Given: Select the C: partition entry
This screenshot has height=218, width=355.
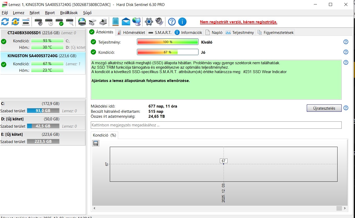Looking at the screenshot, I should (x=43, y=107).
